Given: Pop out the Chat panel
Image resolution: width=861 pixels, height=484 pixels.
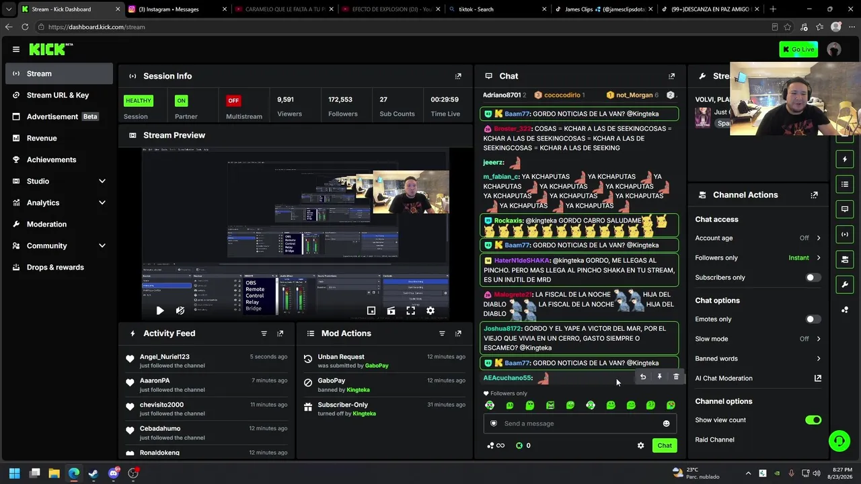Looking at the screenshot, I should pos(671,76).
